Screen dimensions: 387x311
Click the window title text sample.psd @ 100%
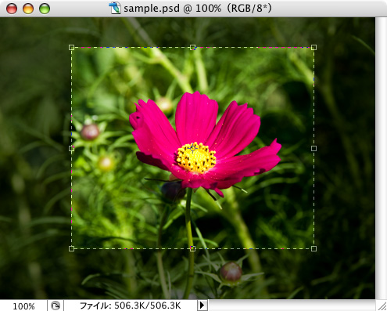pyautogui.click(x=173, y=9)
